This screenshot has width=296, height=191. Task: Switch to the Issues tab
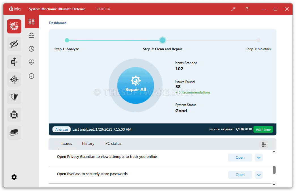[x=67, y=144]
